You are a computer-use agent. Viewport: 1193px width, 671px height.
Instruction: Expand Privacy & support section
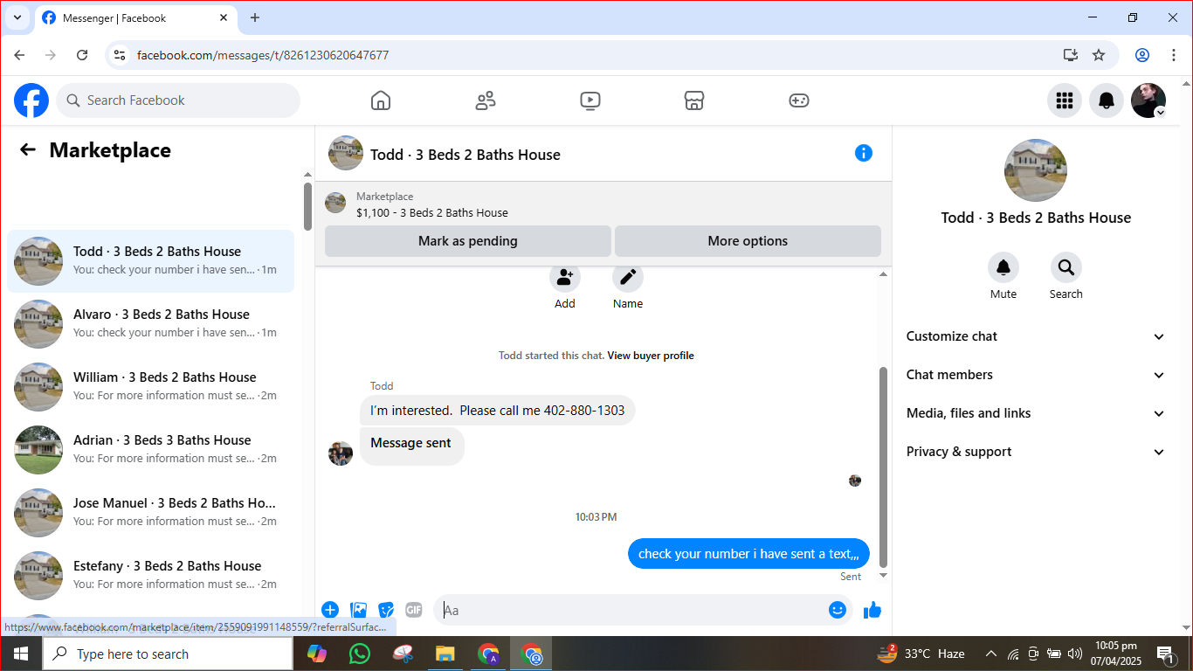1036,452
